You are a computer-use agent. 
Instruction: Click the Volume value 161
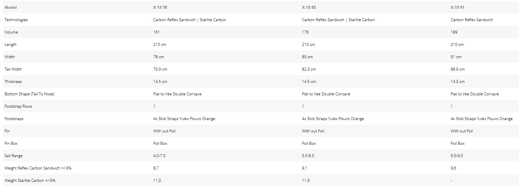157,32
